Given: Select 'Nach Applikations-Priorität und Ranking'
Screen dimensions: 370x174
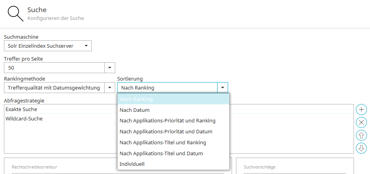Looking at the screenshot, I should [173, 121].
